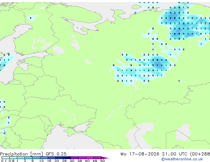The image size is (210, 162).
Task: Click the 10–15 mm legend color swatch
Action: pos(44,158)
